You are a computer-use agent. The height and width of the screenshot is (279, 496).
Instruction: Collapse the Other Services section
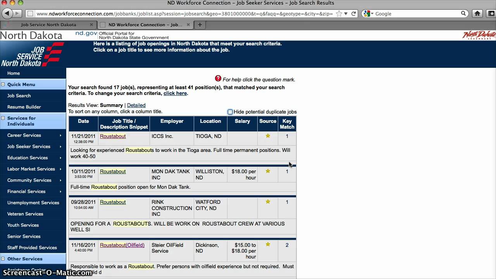[3, 259]
